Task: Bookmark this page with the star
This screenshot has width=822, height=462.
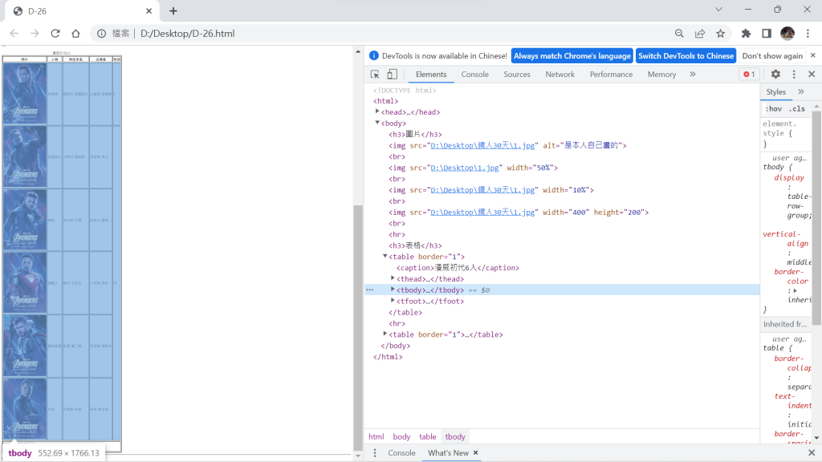Action: (x=720, y=34)
